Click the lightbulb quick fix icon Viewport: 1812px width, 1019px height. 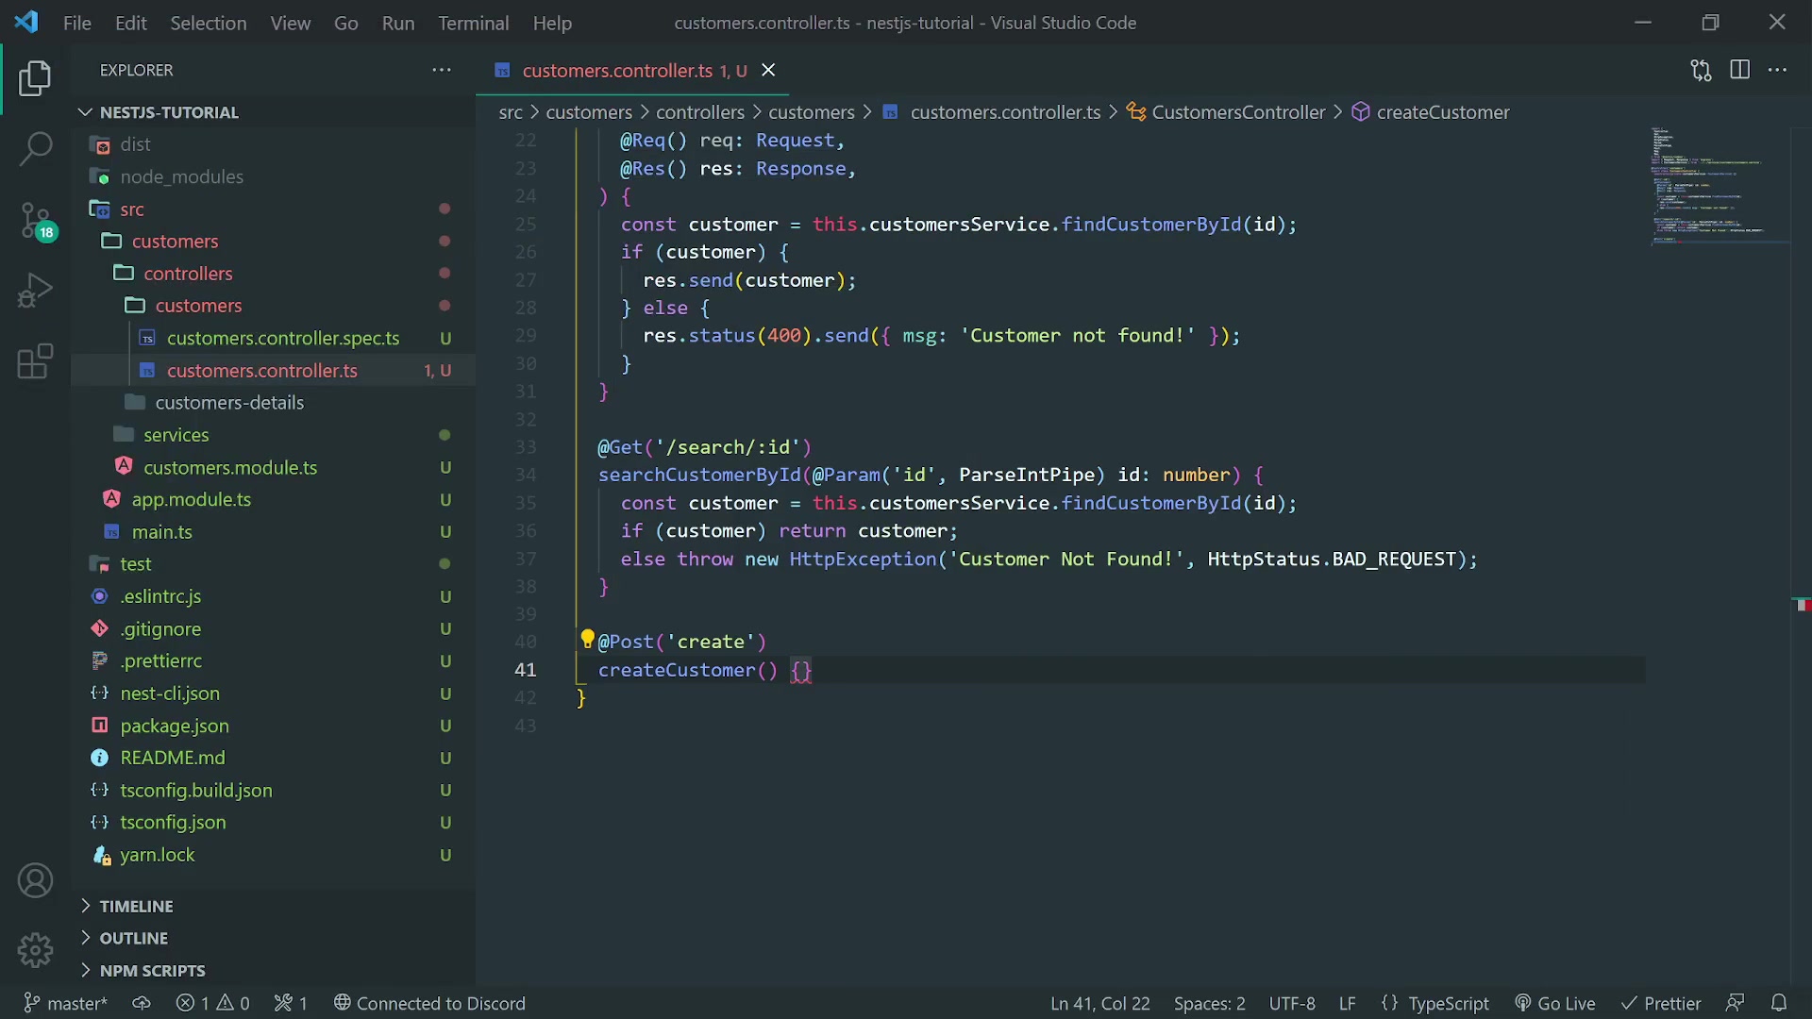(587, 640)
